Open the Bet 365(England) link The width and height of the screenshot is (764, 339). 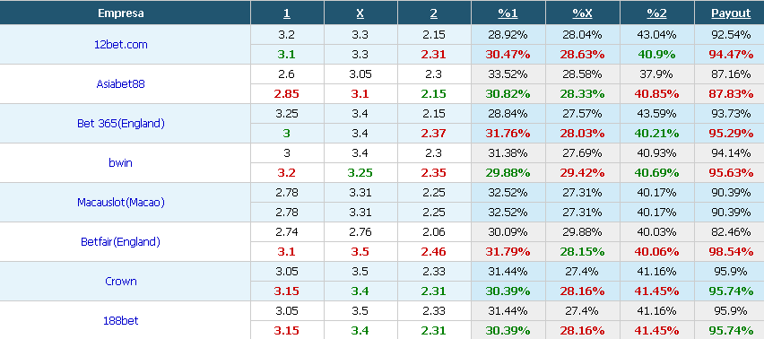coord(121,123)
